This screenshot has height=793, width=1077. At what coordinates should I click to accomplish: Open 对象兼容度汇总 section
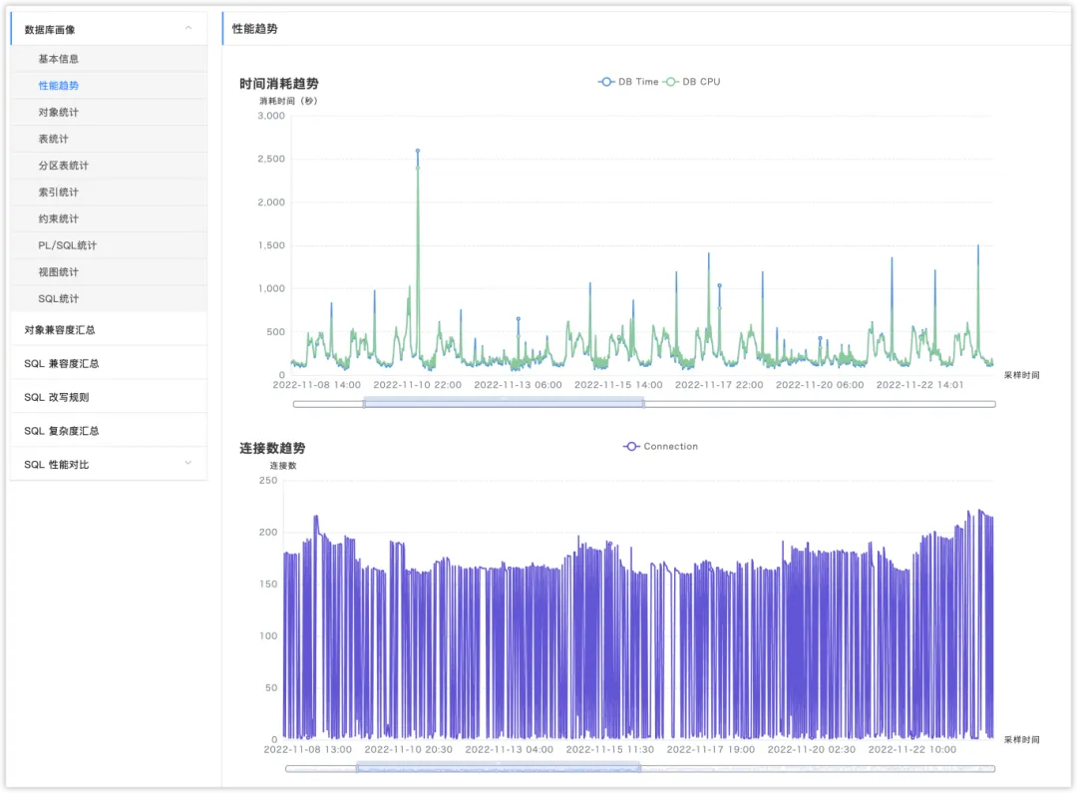pyautogui.click(x=60, y=330)
